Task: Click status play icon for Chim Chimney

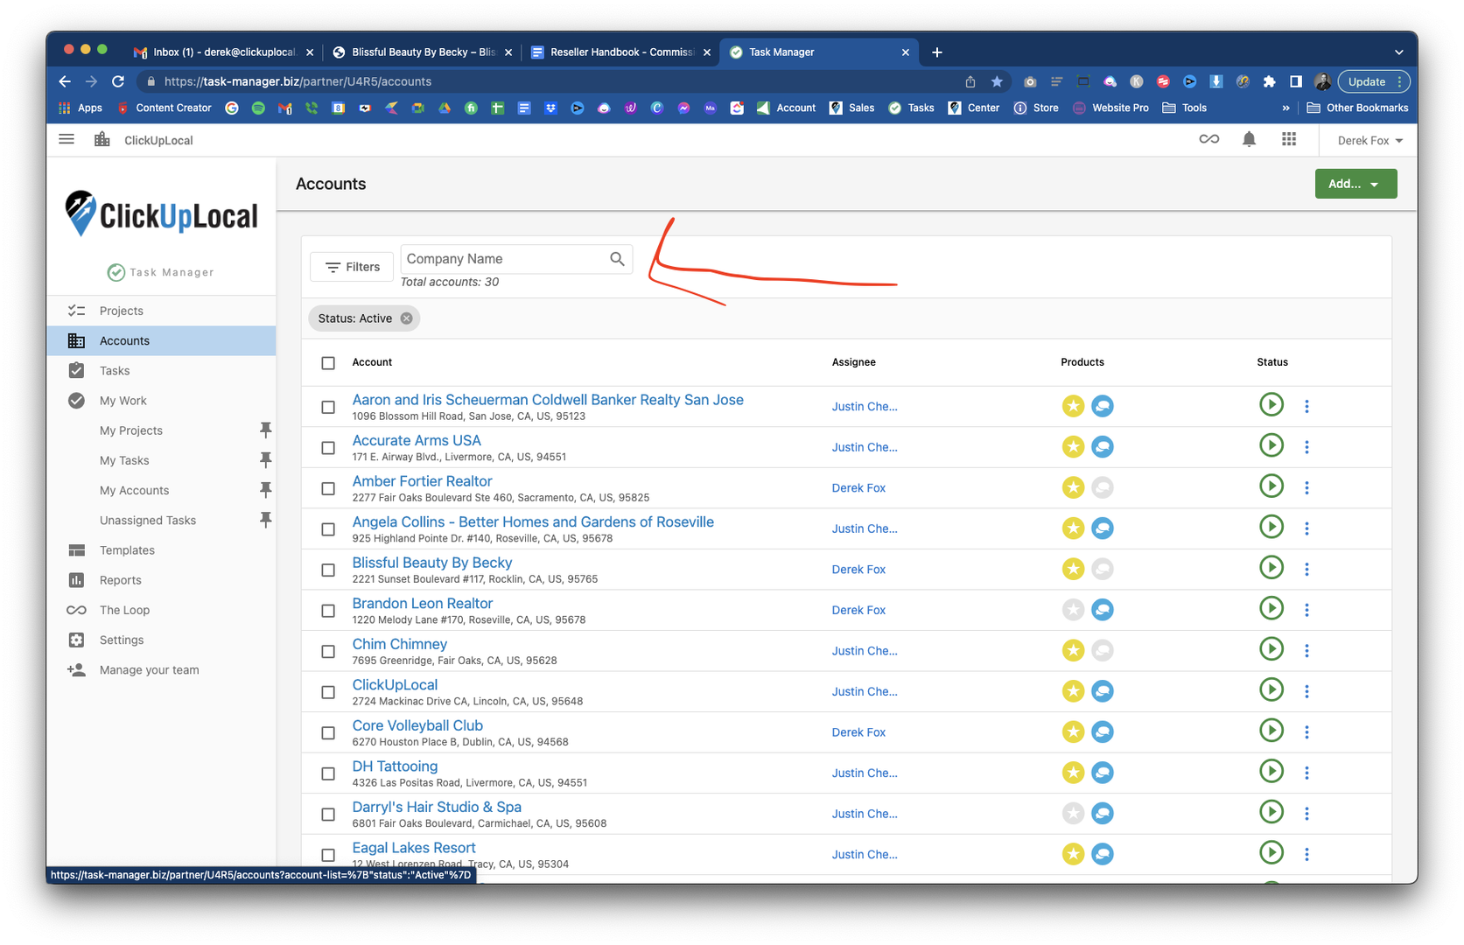Action: [x=1271, y=649]
